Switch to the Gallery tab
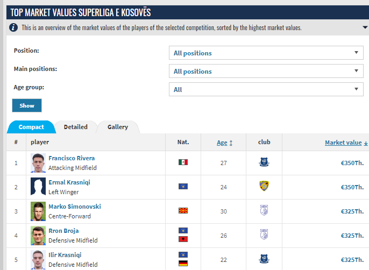This screenshot has width=369, height=270. 118,127
